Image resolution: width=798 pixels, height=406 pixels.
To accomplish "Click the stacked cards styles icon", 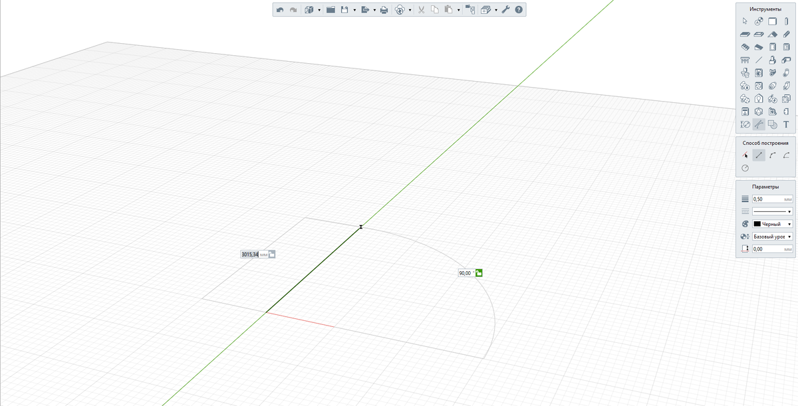I will click(486, 10).
